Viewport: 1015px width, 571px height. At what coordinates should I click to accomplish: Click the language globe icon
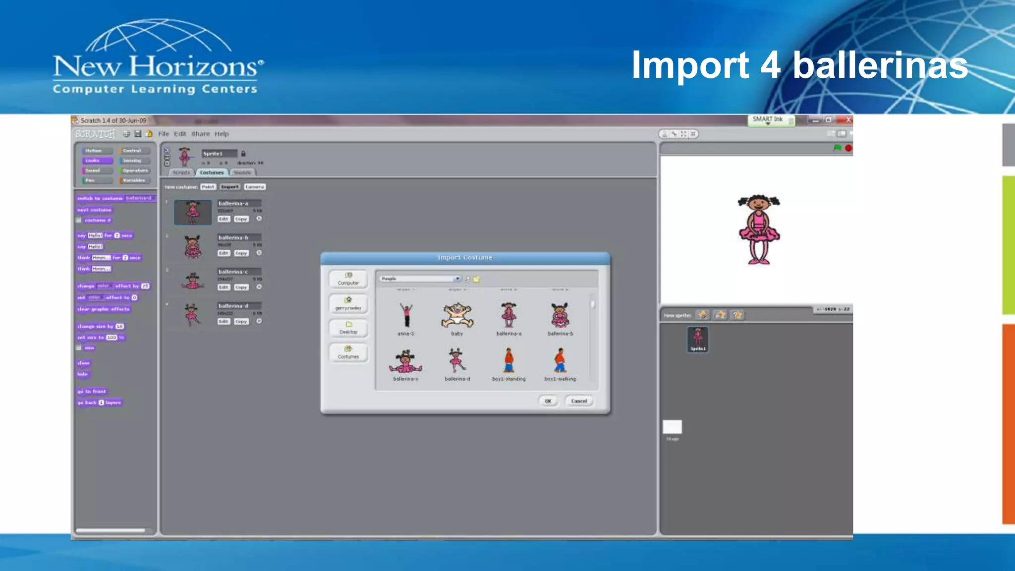click(x=126, y=134)
